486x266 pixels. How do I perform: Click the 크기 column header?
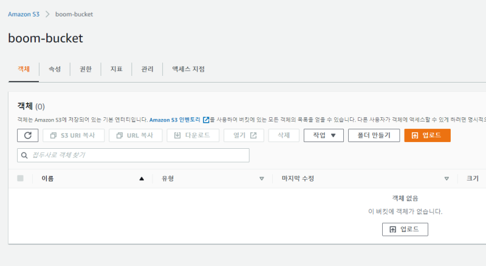point(473,179)
